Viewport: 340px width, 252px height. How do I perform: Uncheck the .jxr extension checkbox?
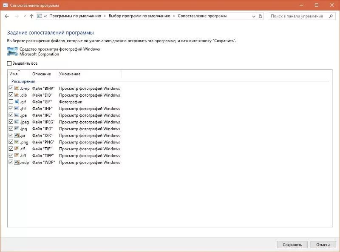[x=11, y=135]
